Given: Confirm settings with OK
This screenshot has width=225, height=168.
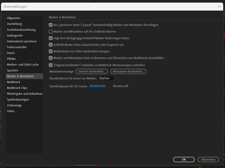Looking at the screenshot, I should pos(184,159).
